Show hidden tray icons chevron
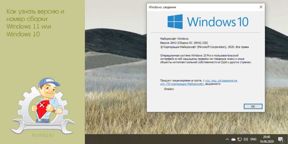The width and height of the screenshot is (288, 144). [x=227, y=139]
